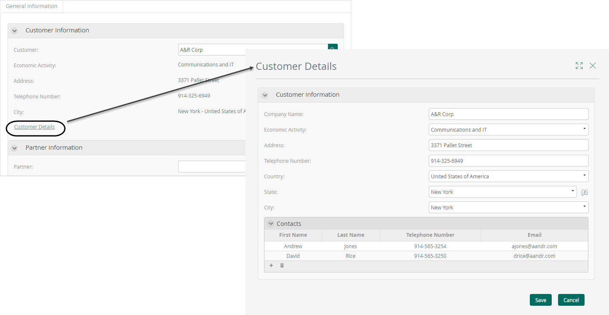Click the Email column header
The image size is (609, 315).
pos(534,235)
